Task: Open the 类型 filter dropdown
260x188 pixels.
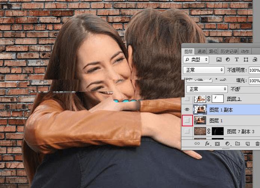Action: [x=196, y=60]
